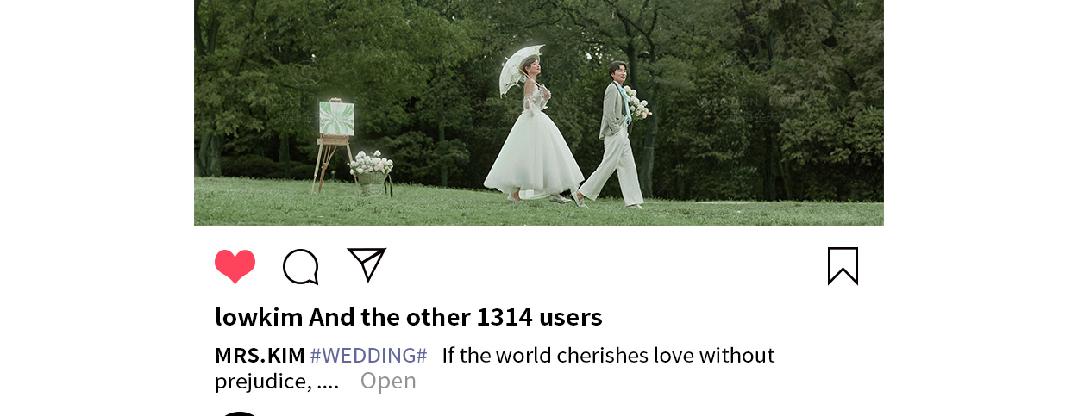Save the post with the bookmark icon
The image size is (1078, 416).
[843, 266]
